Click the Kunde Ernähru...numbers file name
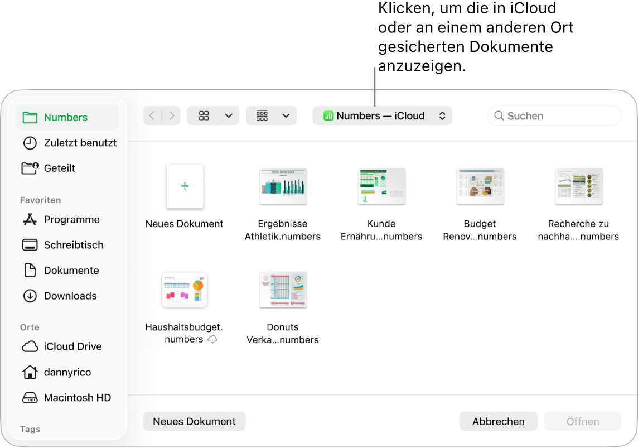The image size is (638, 448). (381, 230)
